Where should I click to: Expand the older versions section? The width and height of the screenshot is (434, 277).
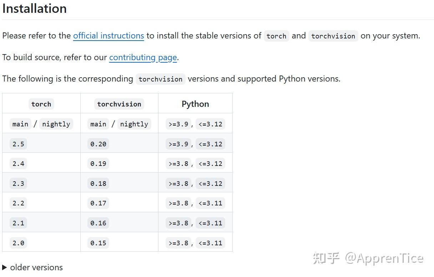coord(32,267)
